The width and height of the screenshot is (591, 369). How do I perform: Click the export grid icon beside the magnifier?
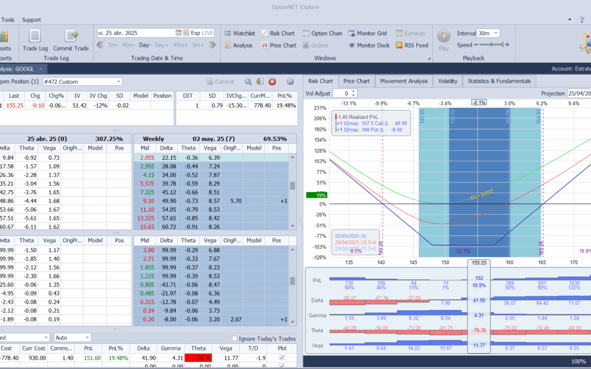point(260,81)
